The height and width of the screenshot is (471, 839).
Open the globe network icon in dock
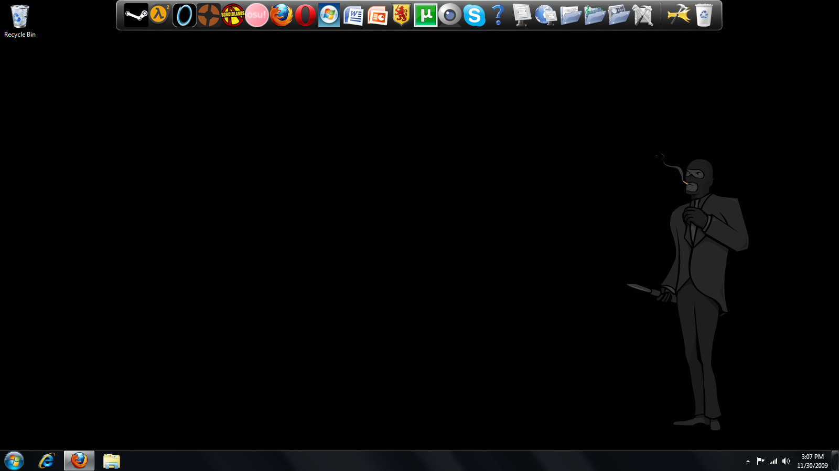point(546,15)
